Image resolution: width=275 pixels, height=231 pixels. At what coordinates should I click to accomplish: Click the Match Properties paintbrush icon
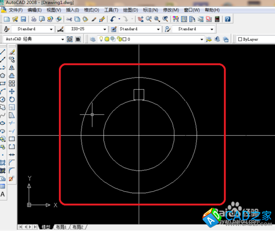tap(94, 19)
